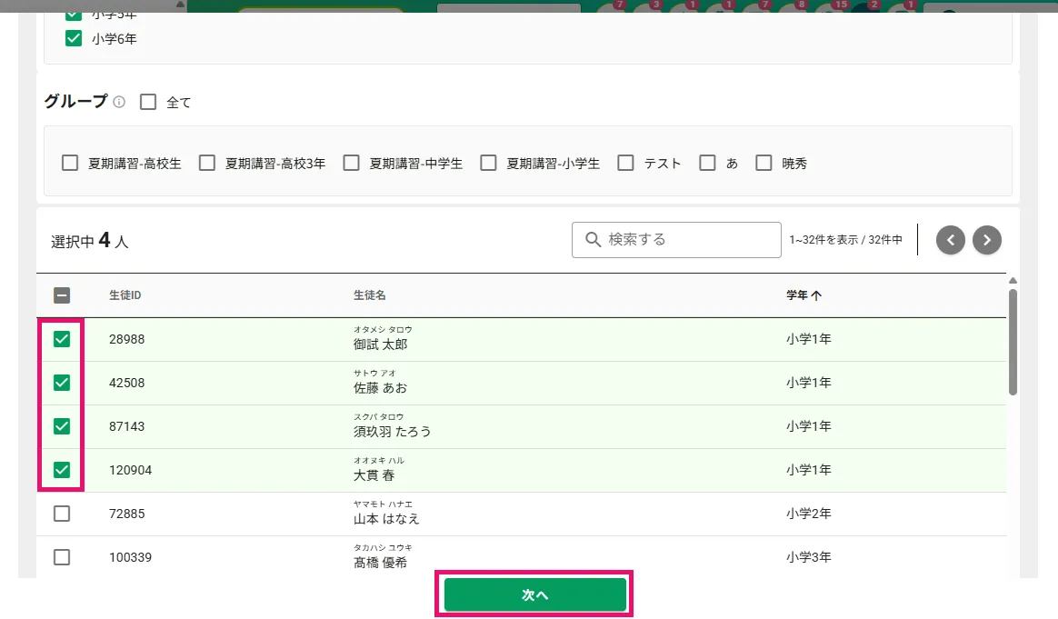Screen dimensions: 1058x619
Task: Click the 次へ button
Action: pos(534,594)
